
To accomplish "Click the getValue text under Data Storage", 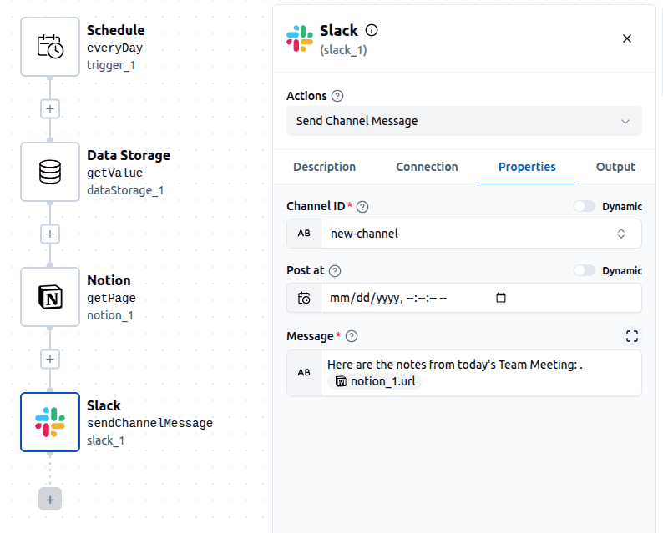I will (114, 173).
